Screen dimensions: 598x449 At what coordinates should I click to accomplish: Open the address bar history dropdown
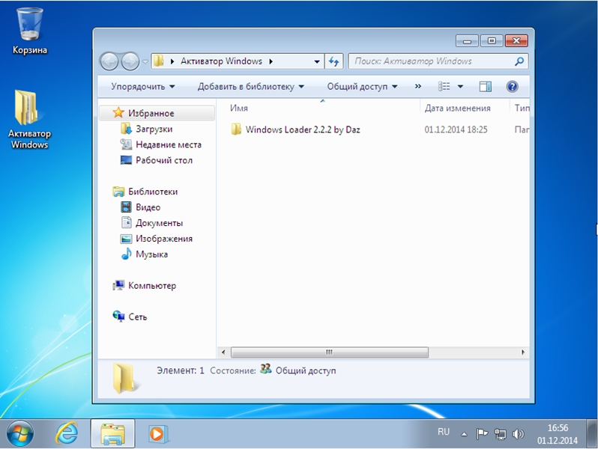[316, 61]
